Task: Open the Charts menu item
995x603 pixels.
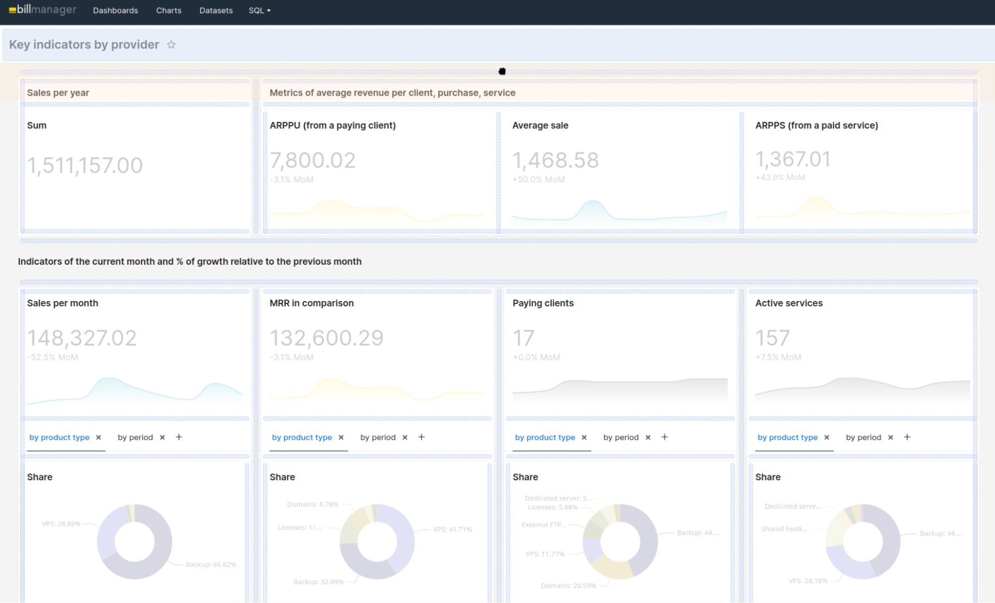Action: point(169,10)
